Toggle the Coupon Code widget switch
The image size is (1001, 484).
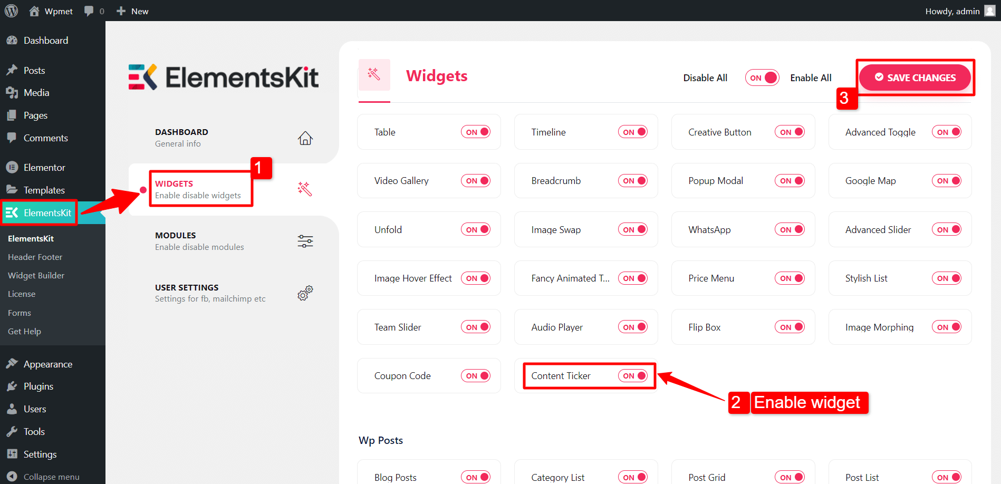[x=476, y=376]
